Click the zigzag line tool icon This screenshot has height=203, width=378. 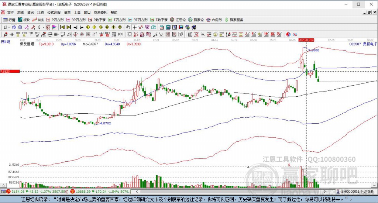(161, 34)
